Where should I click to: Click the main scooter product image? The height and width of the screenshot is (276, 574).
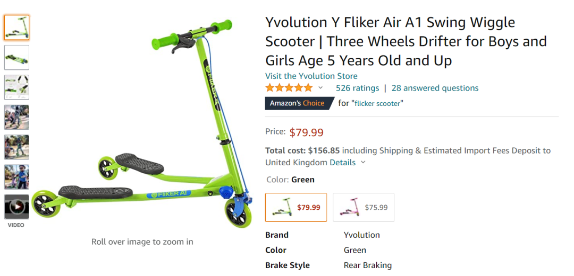(x=142, y=124)
